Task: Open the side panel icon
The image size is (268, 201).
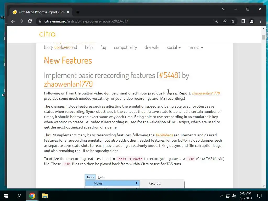Action: (243, 21)
